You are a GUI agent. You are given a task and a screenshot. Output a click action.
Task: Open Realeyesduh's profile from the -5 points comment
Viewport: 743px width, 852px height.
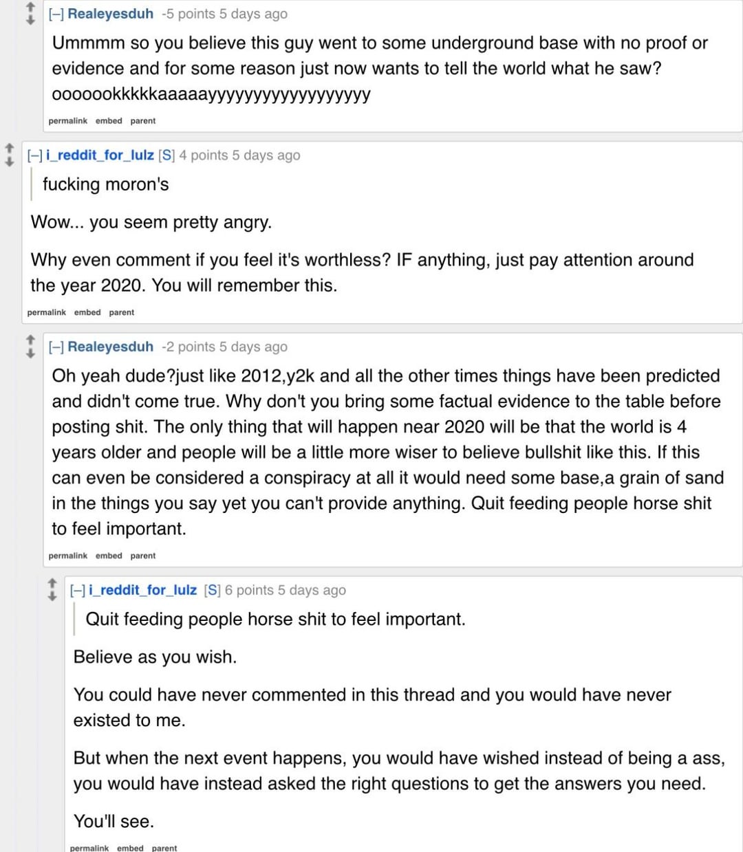[x=110, y=14]
